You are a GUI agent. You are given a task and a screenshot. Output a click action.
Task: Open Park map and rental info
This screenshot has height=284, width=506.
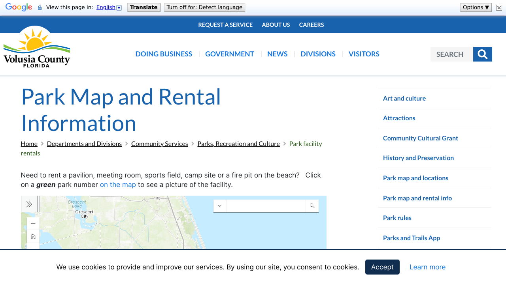(417, 198)
